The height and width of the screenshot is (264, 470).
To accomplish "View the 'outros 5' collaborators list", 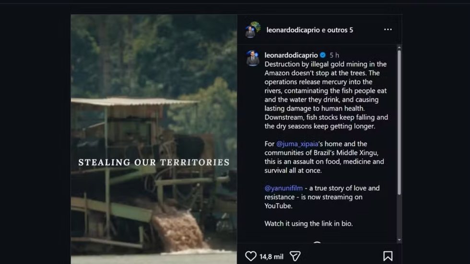I will [x=340, y=30].
